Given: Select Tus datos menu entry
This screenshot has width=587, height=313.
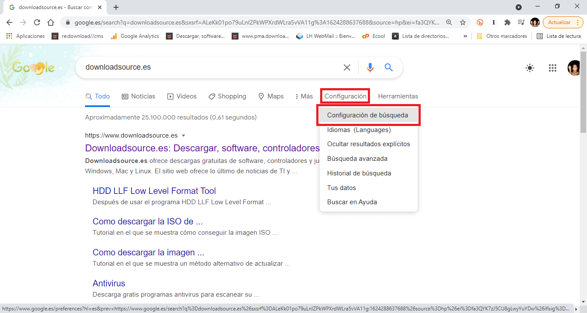Looking at the screenshot, I should coord(368,188).
